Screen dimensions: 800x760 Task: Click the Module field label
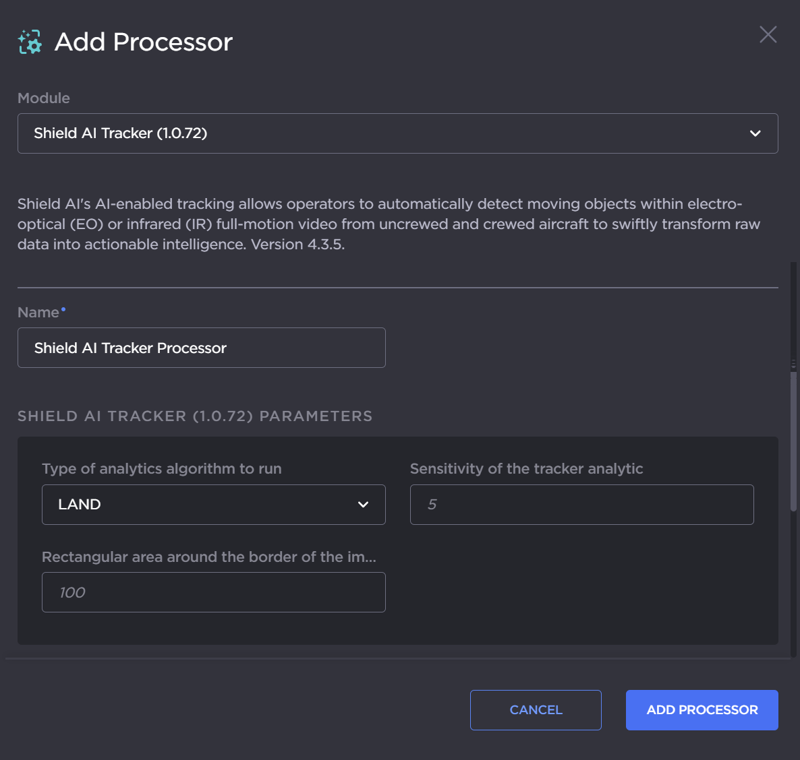44,98
